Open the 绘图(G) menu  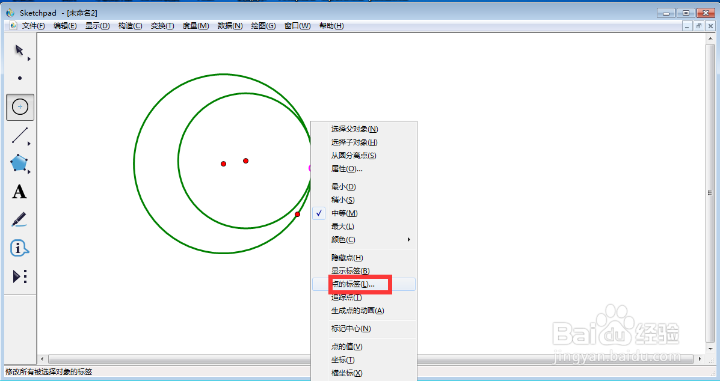coord(263,26)
